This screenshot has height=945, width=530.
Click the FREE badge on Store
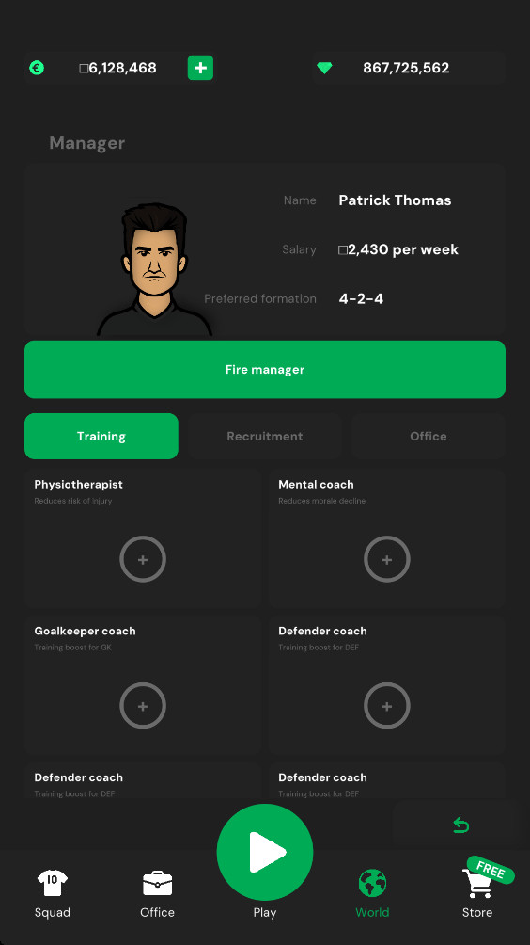[491, 871]
